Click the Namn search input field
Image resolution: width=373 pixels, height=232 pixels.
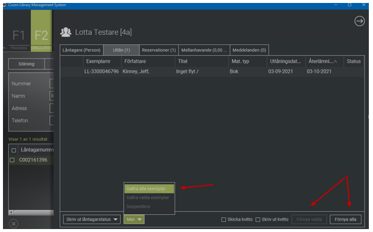coord(52,96)
